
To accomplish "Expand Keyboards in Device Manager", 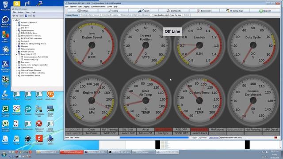I will click(17, 41).
